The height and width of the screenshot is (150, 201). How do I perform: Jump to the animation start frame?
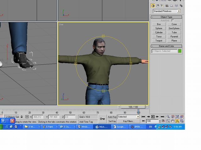[x=143, y=117]
